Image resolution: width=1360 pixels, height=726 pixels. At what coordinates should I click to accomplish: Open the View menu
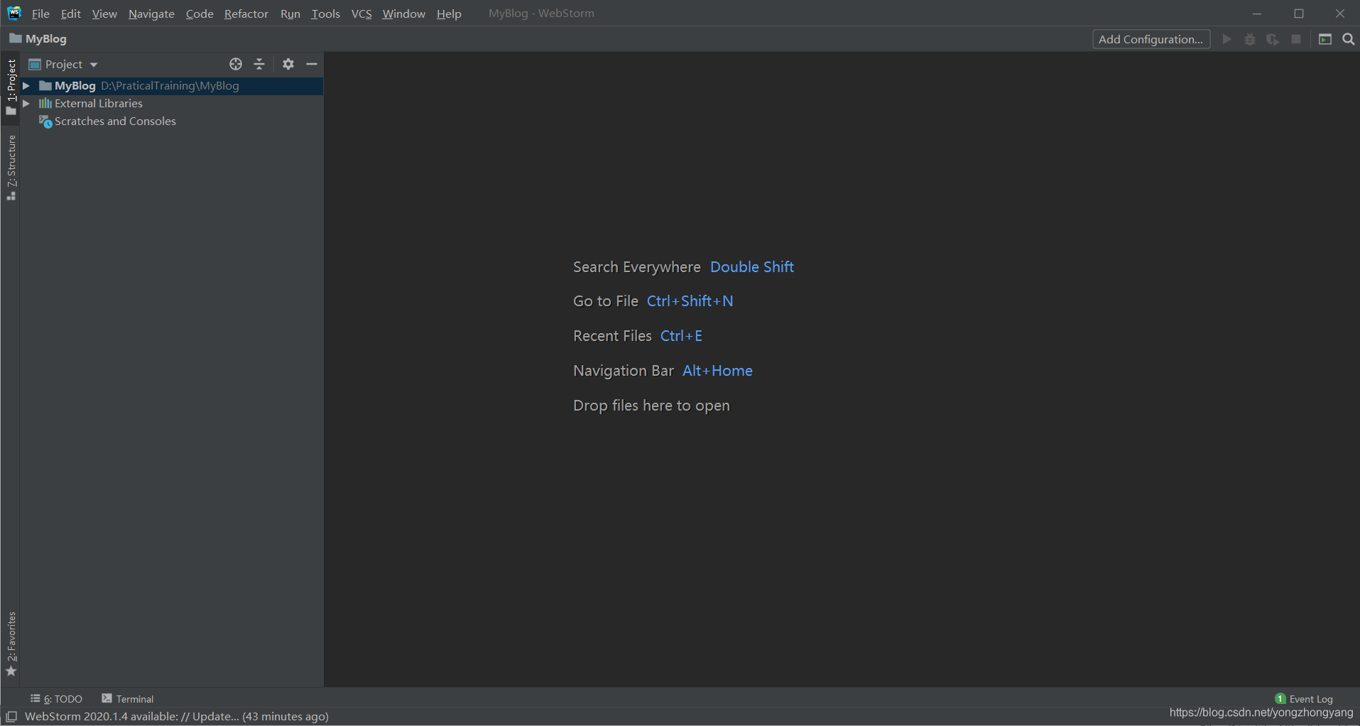click(104, 13)
